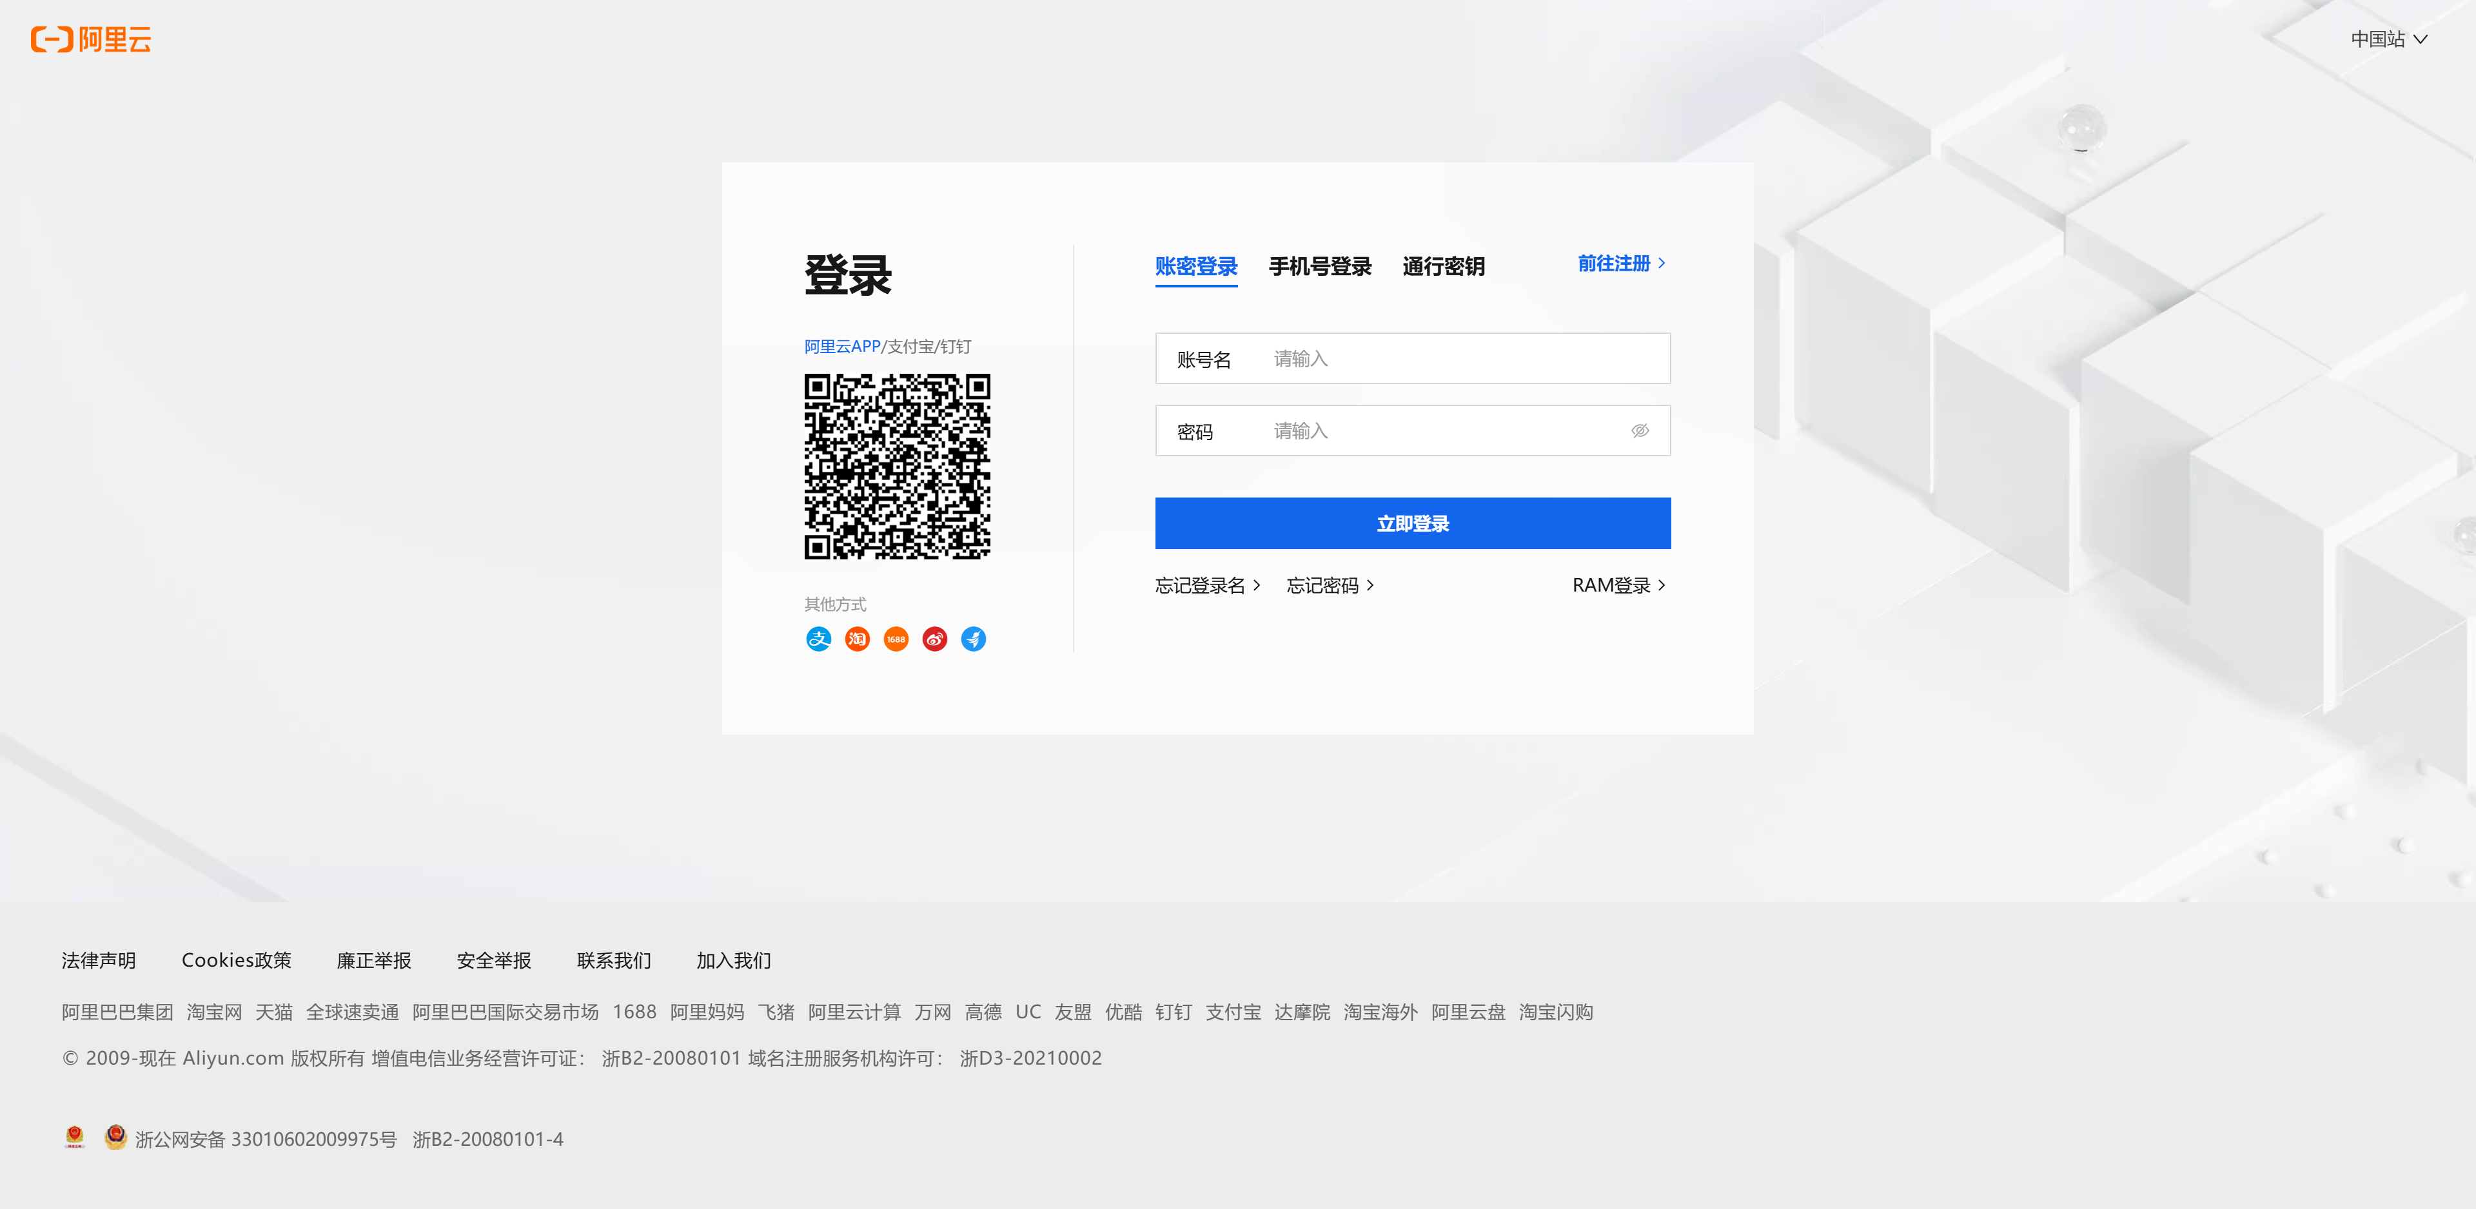The image size is (2476, 1209).
Task: Click the Alibaba Cloud logo
Action: (92, 39)
